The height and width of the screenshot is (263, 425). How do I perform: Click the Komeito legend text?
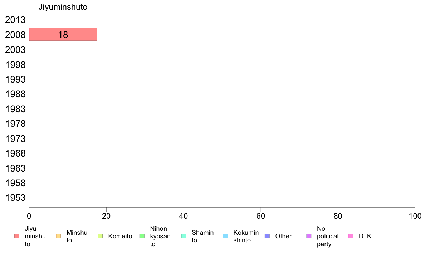(120, 236)
